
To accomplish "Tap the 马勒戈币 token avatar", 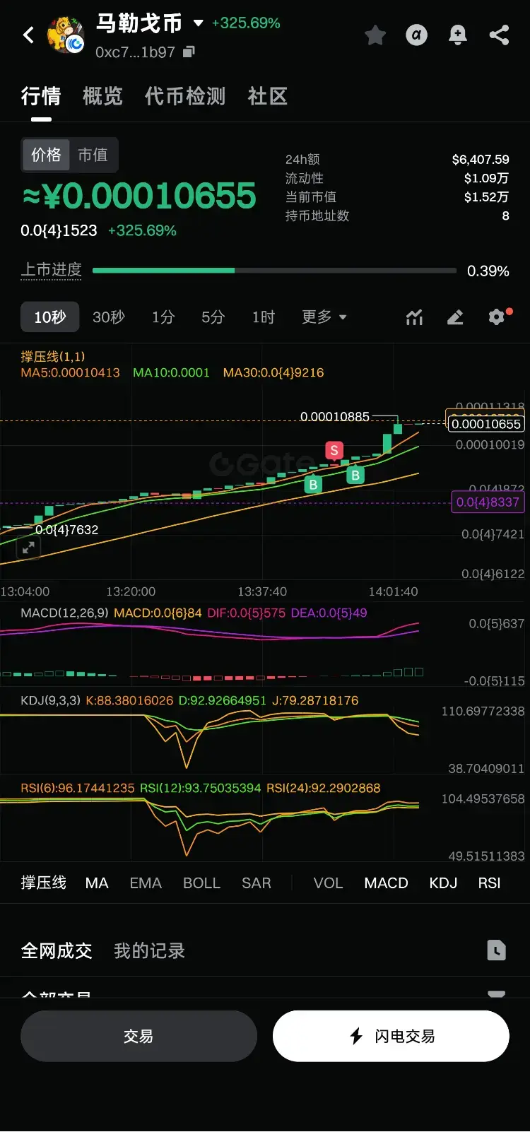I will [65, 35].
